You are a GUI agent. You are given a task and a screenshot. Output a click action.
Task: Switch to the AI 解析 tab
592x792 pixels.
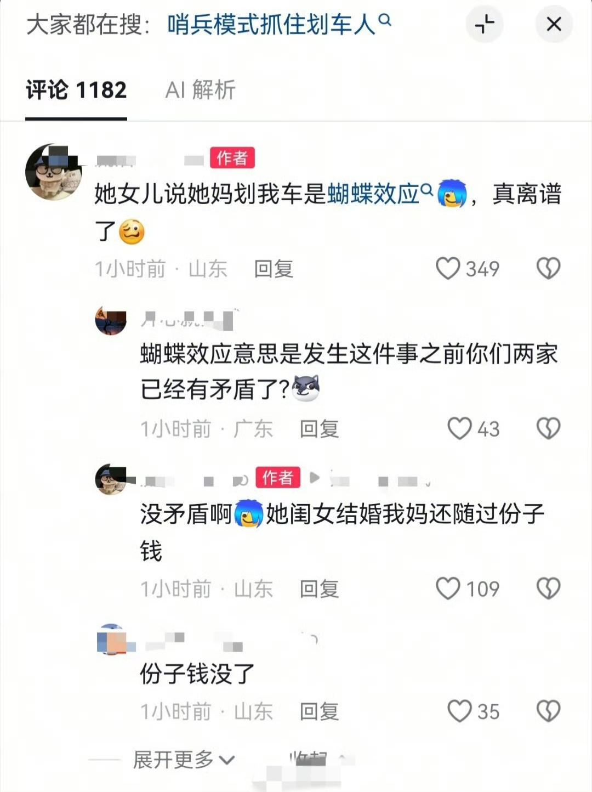[x=200, y=89]
